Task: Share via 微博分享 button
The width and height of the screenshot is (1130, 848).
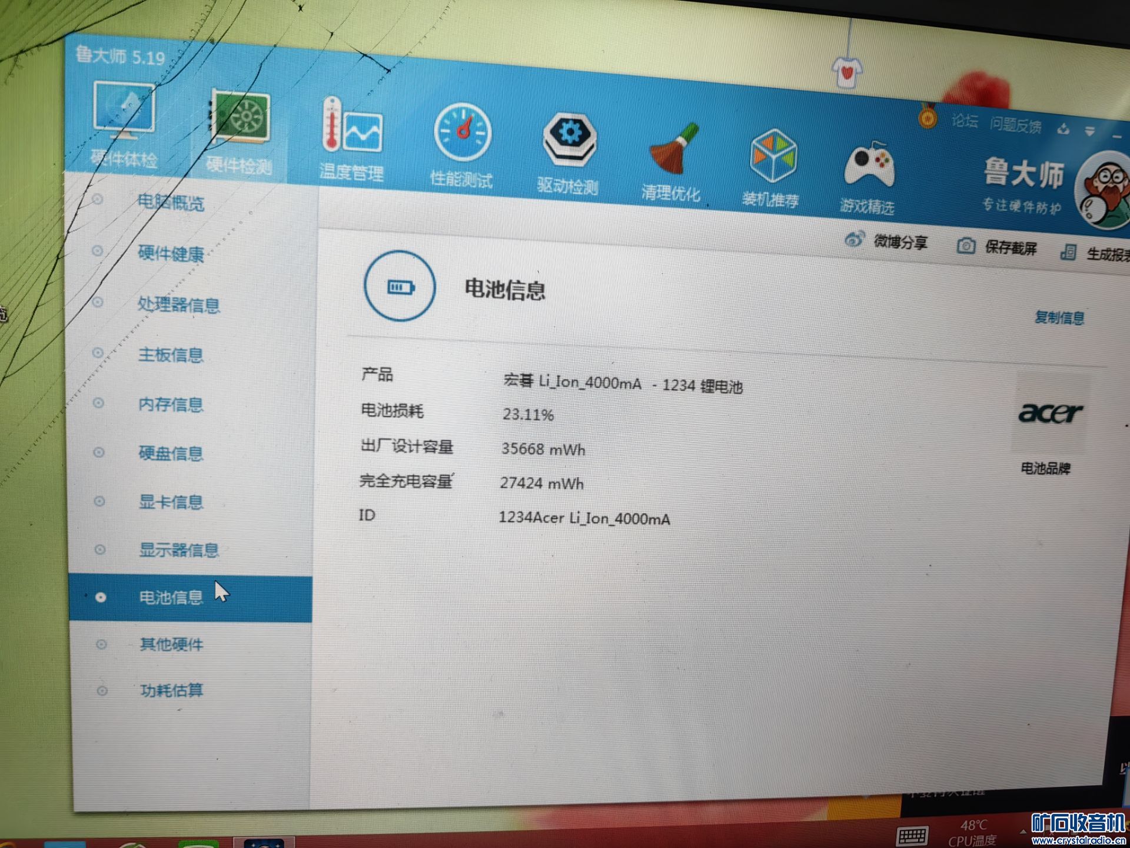Action: point(886,241)
